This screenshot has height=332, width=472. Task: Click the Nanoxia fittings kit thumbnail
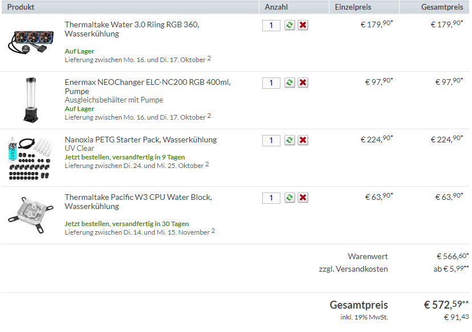pos(31,158)
